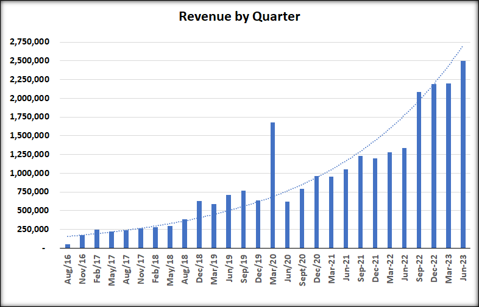
Task: Click the Revenue by Quarter chart title
Action: (239, 16)
